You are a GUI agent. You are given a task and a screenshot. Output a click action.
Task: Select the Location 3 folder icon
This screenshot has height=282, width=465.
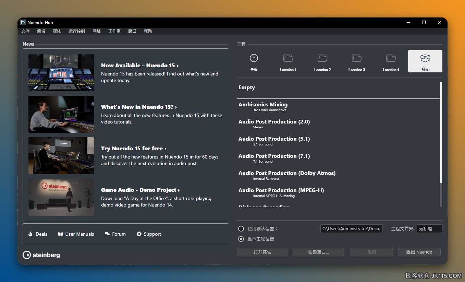click(x=357, y=58)
